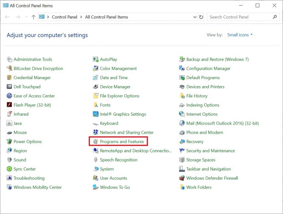Open the Sound icon
Screen dimensions: 283x214
pos(9,160)
